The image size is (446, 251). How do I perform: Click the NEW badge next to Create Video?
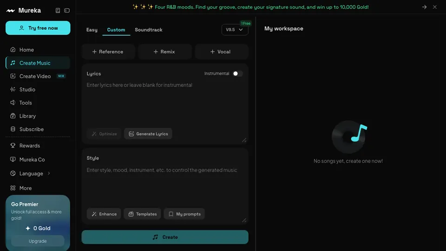[61, 76]
